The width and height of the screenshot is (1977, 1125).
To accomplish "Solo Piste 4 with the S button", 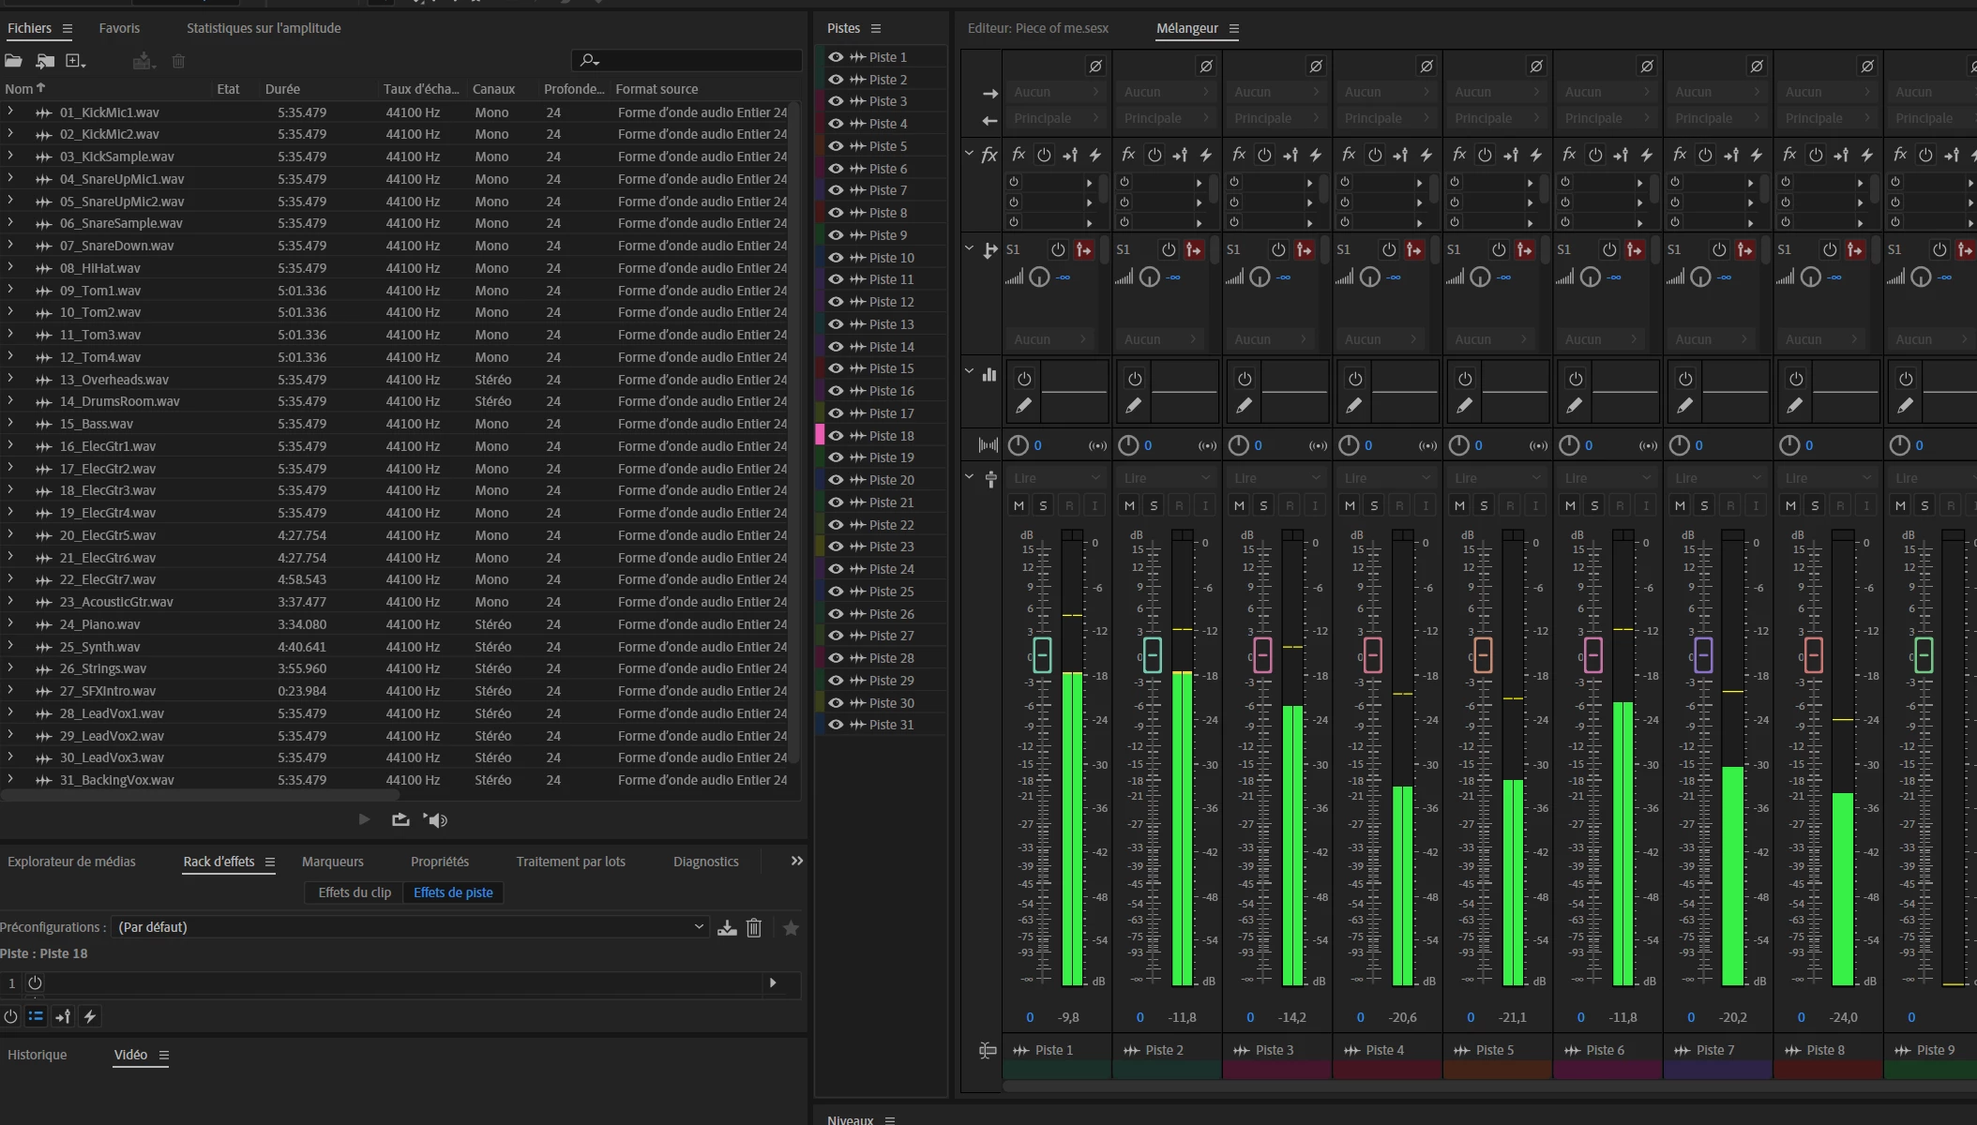I will pyautogui.click(x=1374, y=506).
